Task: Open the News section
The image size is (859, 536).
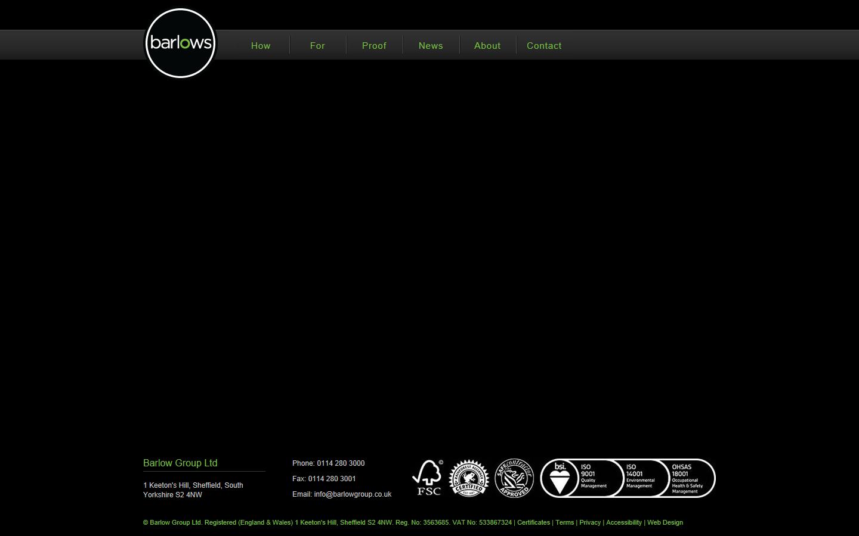Action: click(x=431, y=46)
